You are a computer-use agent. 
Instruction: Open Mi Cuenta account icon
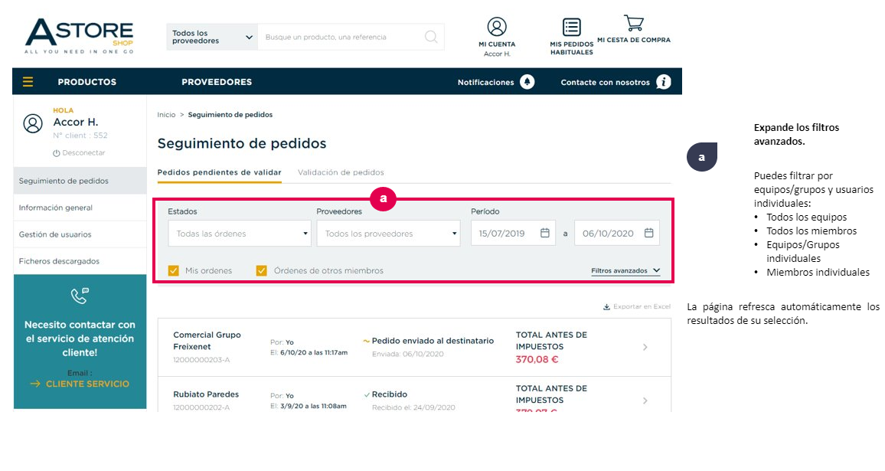tap(497, 27)
